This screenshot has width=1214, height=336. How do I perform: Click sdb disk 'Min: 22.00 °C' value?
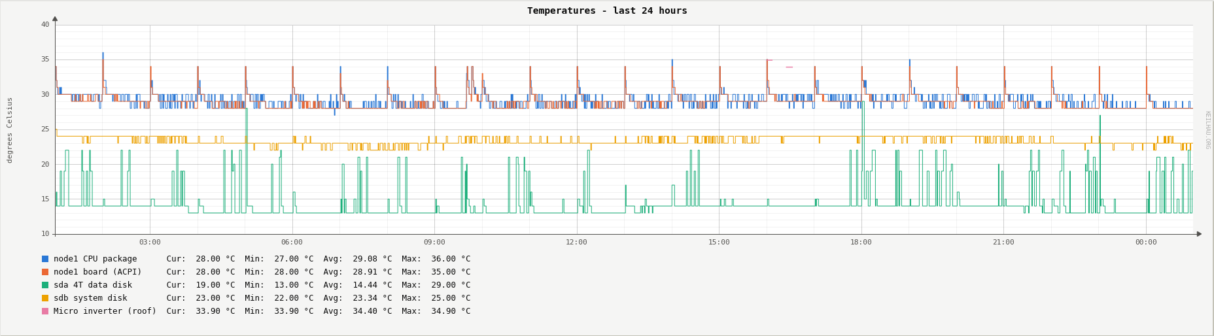point(279,298)
